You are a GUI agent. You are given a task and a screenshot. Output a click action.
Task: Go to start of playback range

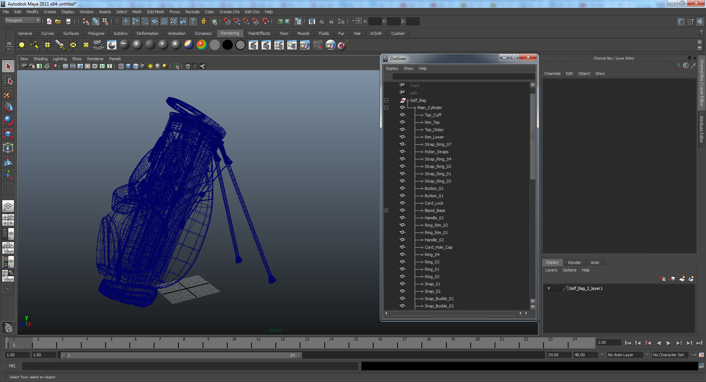[x=628, y=343]
